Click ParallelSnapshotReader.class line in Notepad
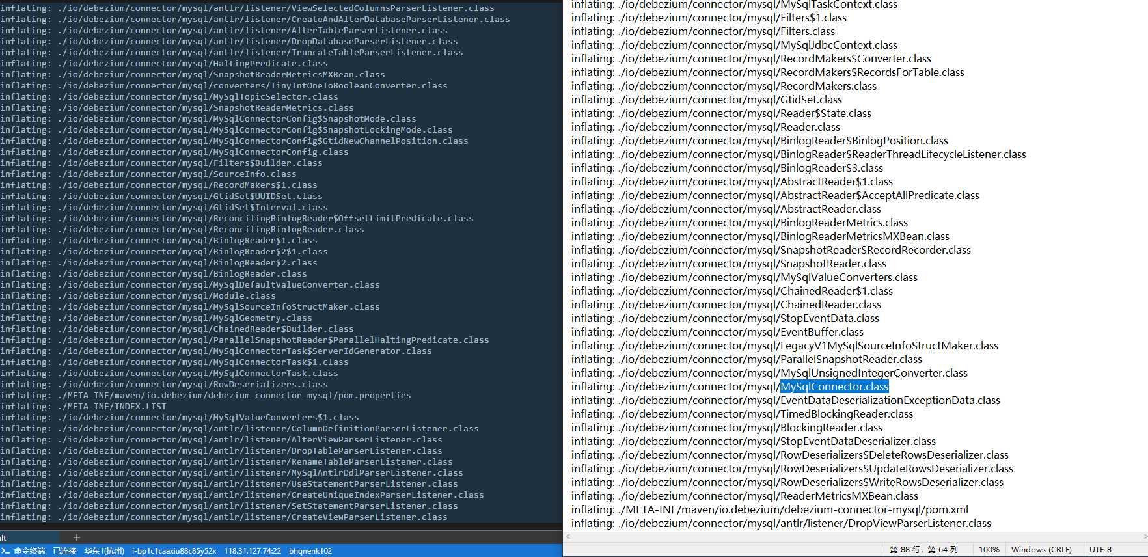 (747, 359)
